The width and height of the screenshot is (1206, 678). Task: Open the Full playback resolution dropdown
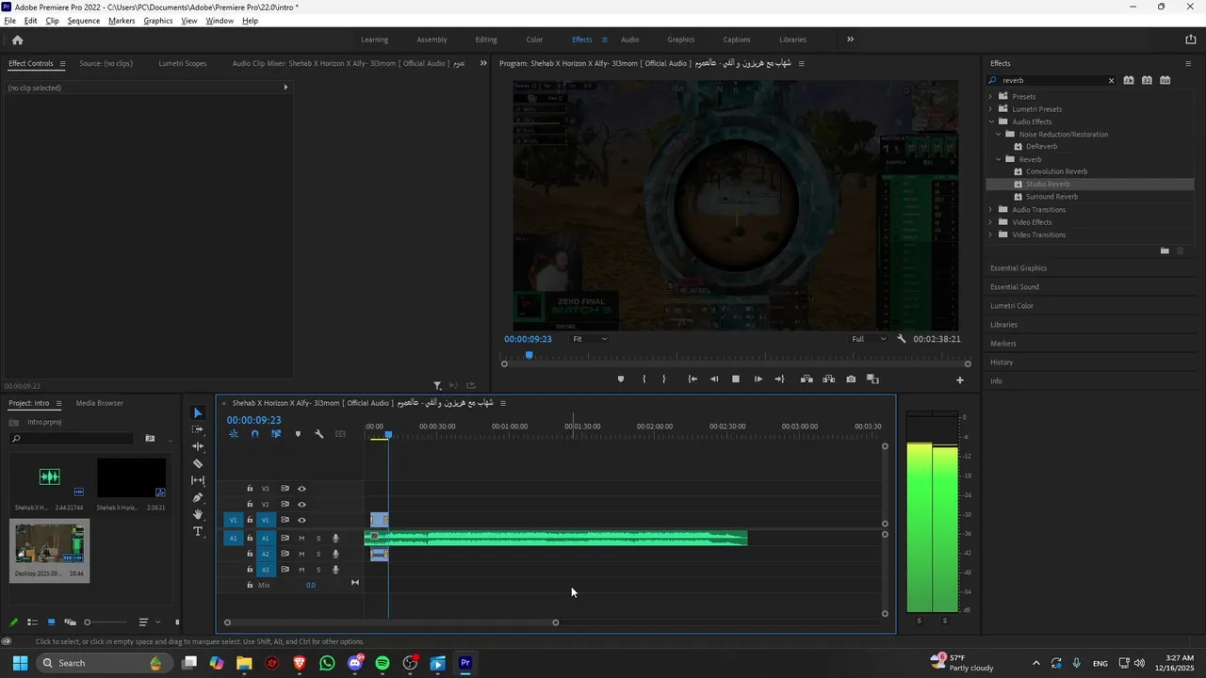869,339
